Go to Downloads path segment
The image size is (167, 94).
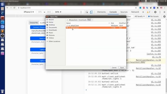[82, 20]
